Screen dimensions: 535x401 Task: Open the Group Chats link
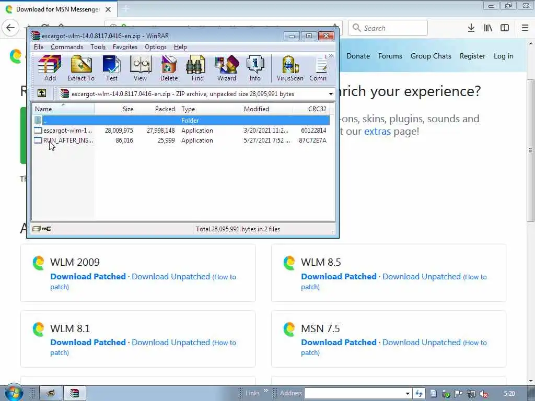431,56
